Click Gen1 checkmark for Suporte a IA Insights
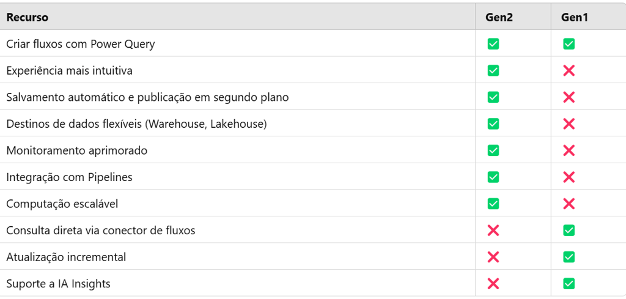The image size is (626, 299). click(x=569, y=284)
